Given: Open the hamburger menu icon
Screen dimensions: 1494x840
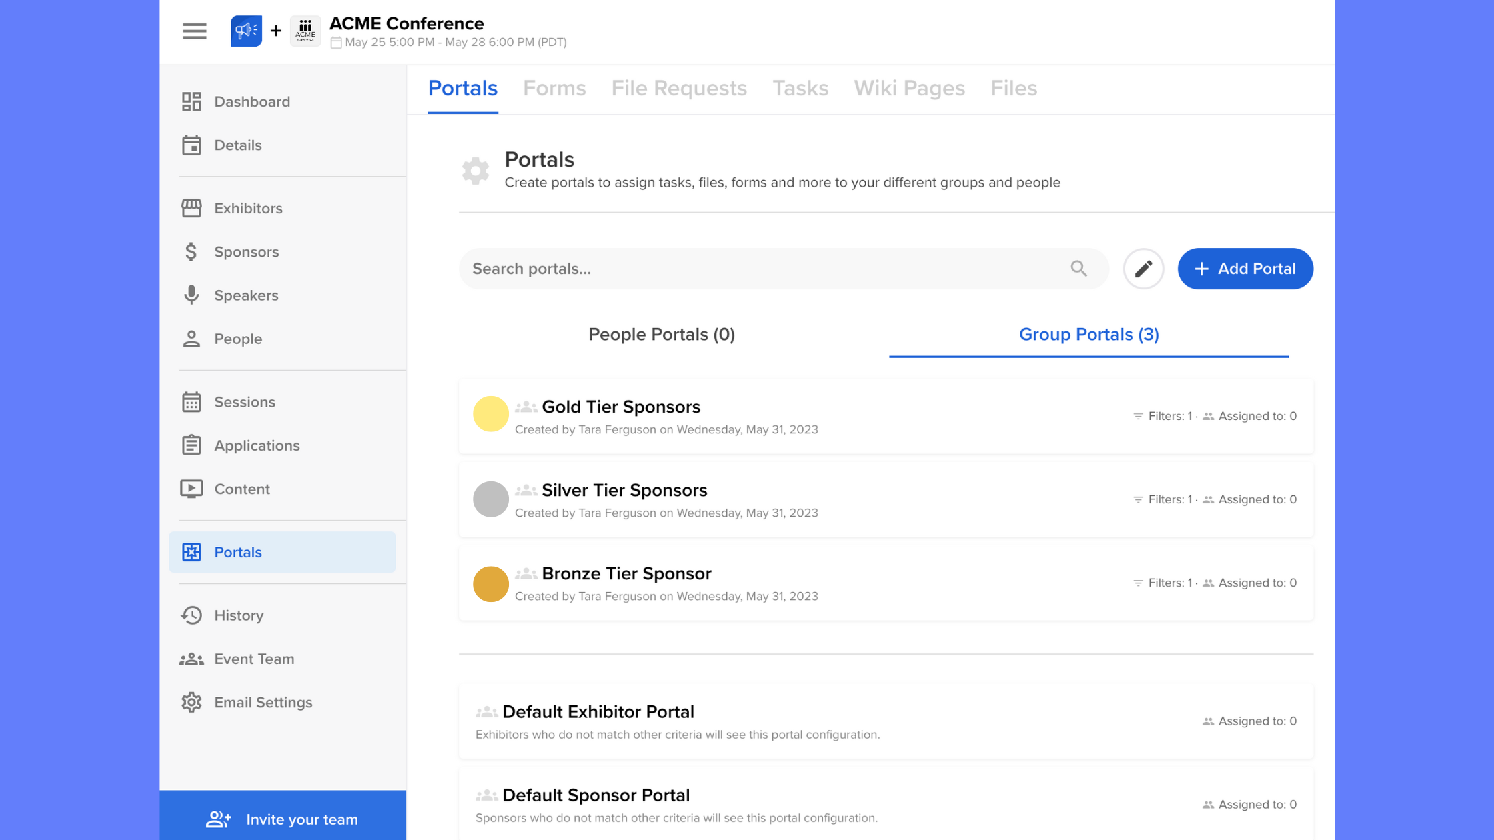Looking at the screenshot, I should click(194, 31).
